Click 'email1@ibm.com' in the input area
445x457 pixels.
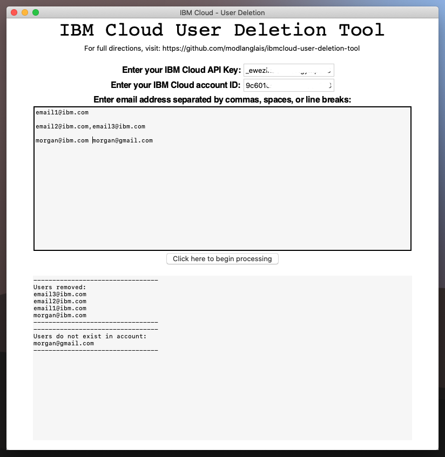(62, 113)
